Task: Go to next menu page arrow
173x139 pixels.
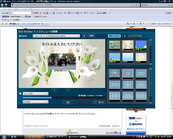Action: click(x=68, y=90)
